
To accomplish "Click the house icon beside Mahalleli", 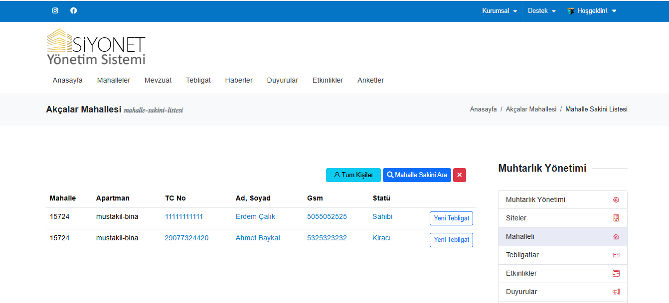I will (x=616, y=237).
